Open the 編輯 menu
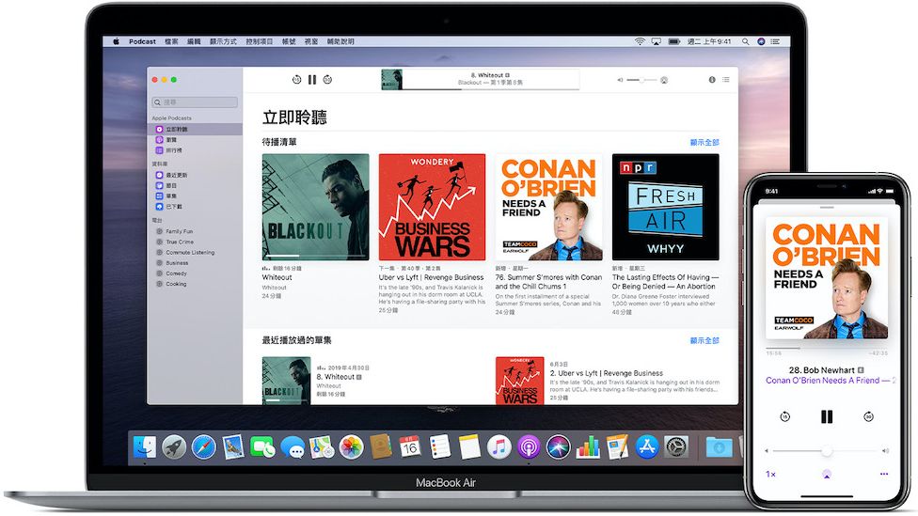This screenshot has width=918, height=516. 194,41
